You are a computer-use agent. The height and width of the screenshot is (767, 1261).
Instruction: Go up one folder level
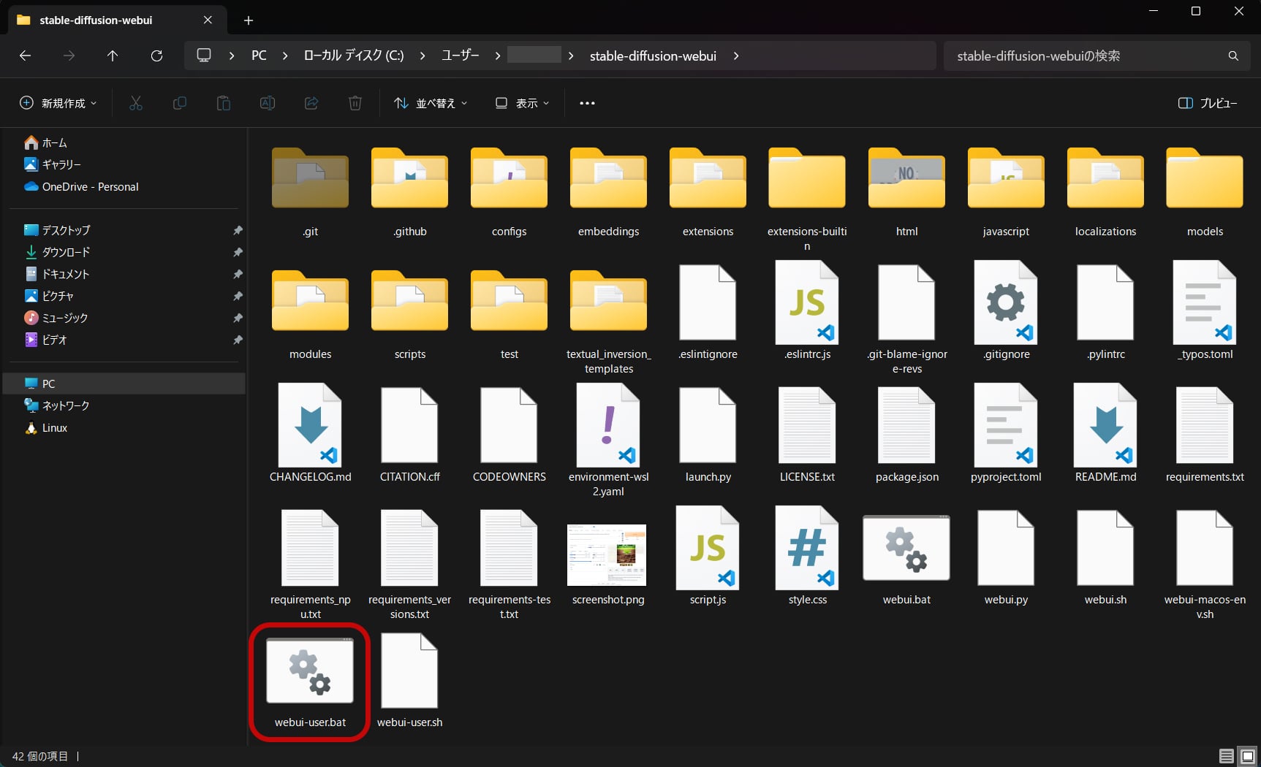point(113,56)
